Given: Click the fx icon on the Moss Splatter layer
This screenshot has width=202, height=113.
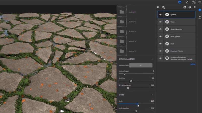Looking at the screenshot, I should pos(167,36).
